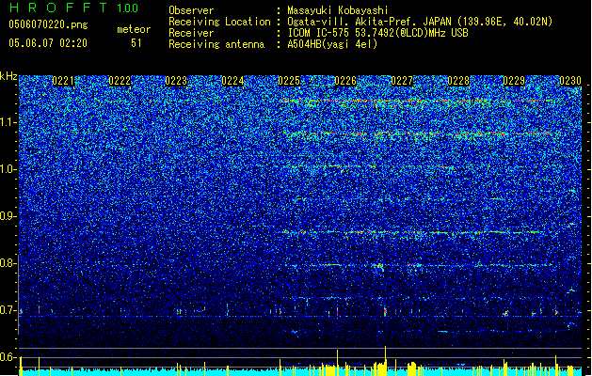Click the 0221 time marker
The image size is (592, 376).
(x=63, y=81)
